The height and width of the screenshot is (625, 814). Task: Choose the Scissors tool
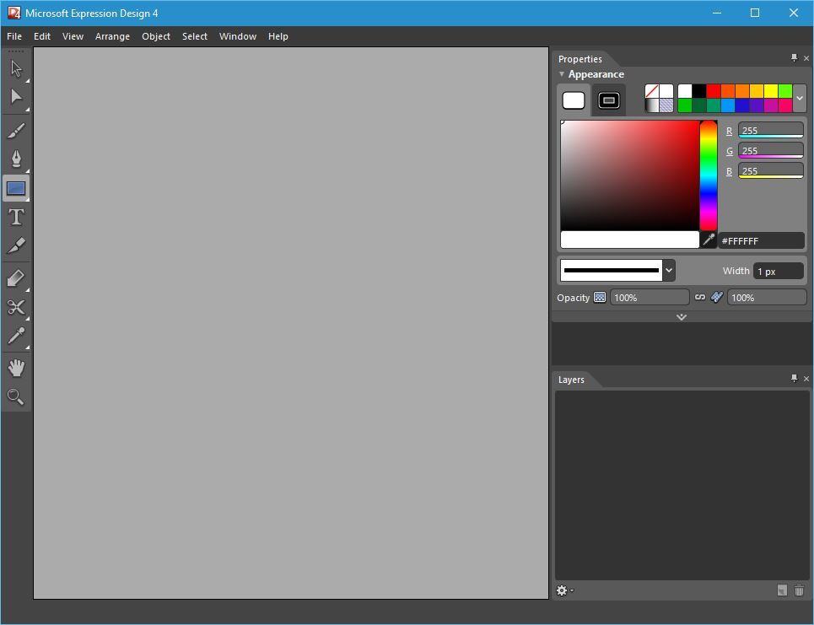point(16,307)
